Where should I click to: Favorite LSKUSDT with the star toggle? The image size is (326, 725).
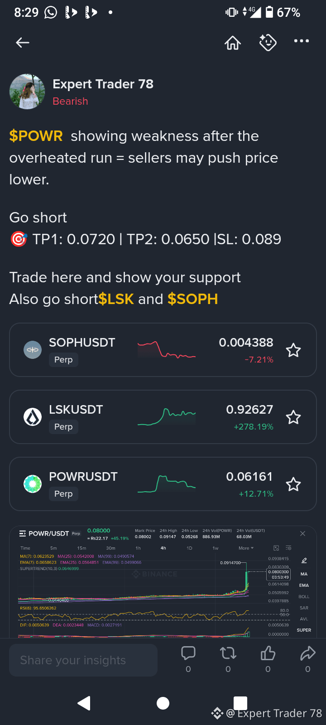coord(293,417)
